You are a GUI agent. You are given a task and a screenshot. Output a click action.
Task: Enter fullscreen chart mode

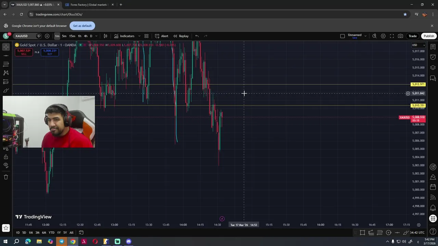click(392, 36)
